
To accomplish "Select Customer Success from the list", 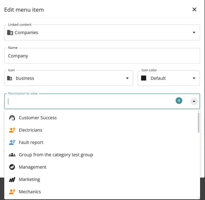I will 38,118.
